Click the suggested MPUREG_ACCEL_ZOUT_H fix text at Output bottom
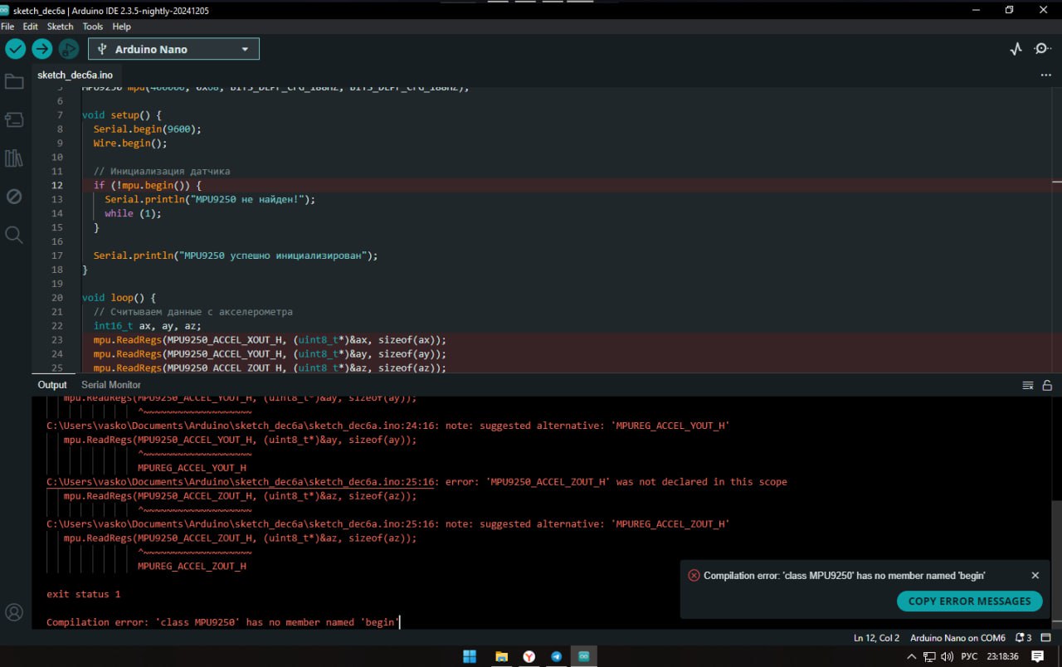Viewport: 1062px width, 667px height. [x=192, y=567]
